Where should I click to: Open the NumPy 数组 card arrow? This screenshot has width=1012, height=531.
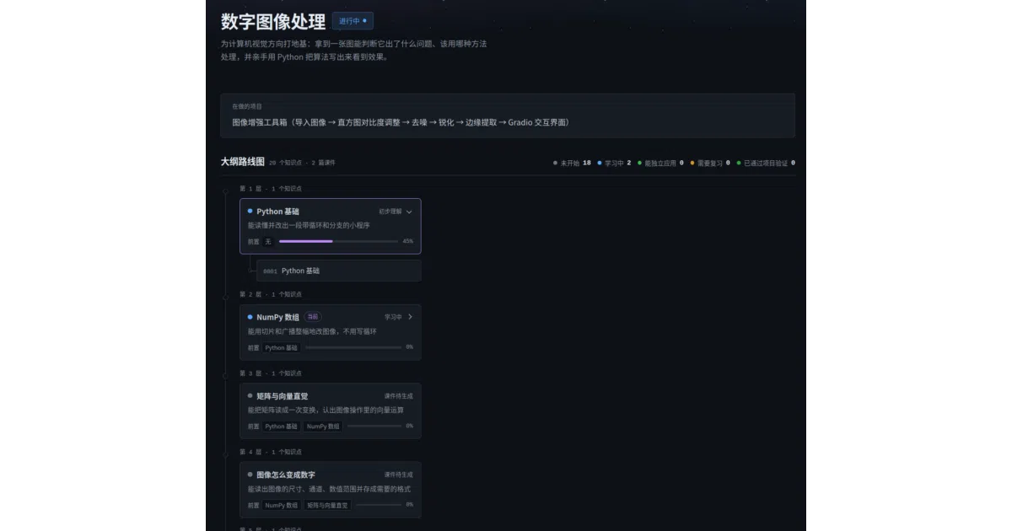click(x=410, y=317)
